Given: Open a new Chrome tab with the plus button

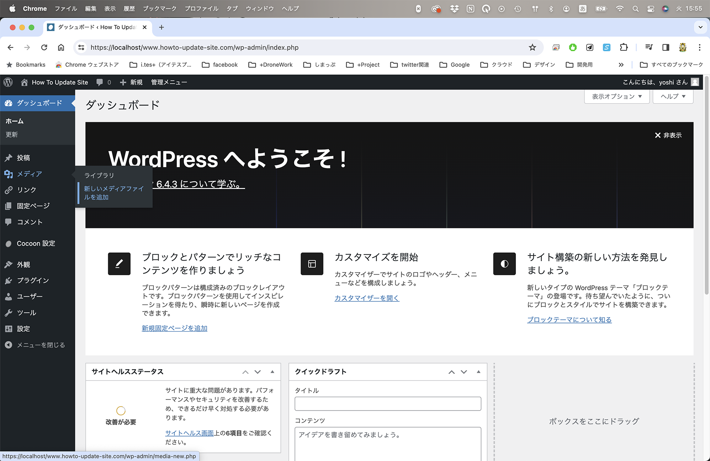Looking at the screenshot, I should pyautogui.click(x=161, y=27).
